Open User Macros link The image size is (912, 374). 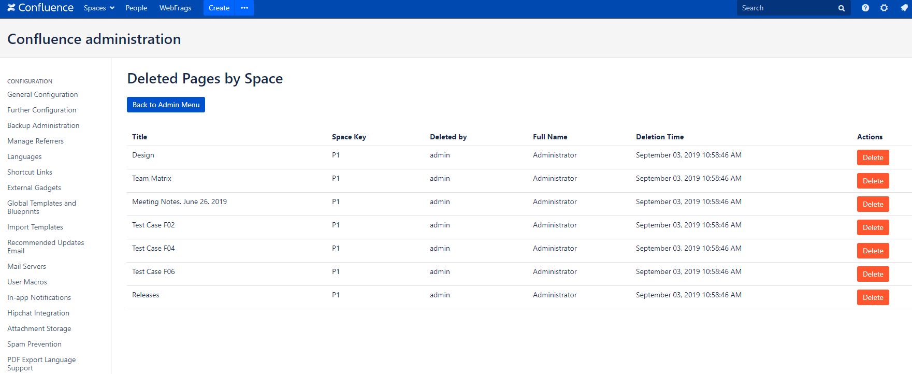(x=27, y=282)
